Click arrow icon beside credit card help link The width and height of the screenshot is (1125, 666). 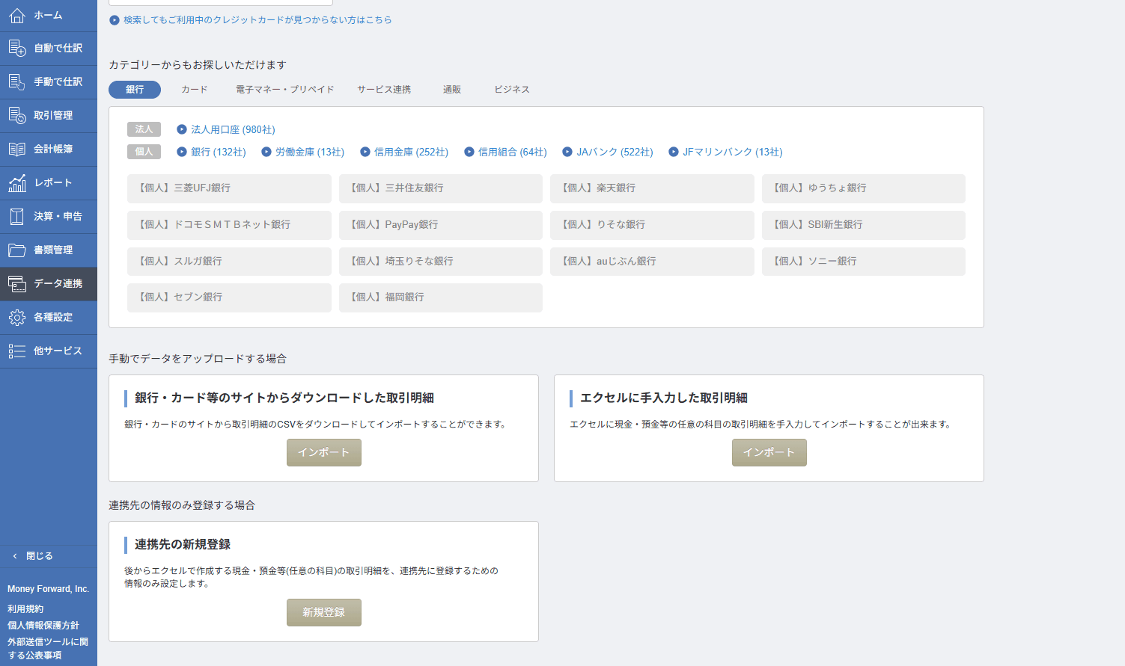point(115,20)
